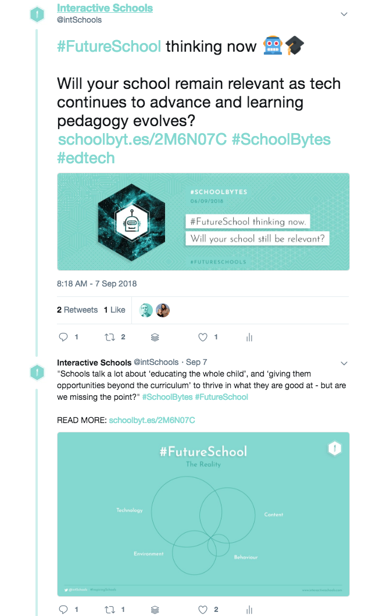View analytics of the second tweet
The width and height of the screenshot is (372, 616).
[x=249, y=610]
